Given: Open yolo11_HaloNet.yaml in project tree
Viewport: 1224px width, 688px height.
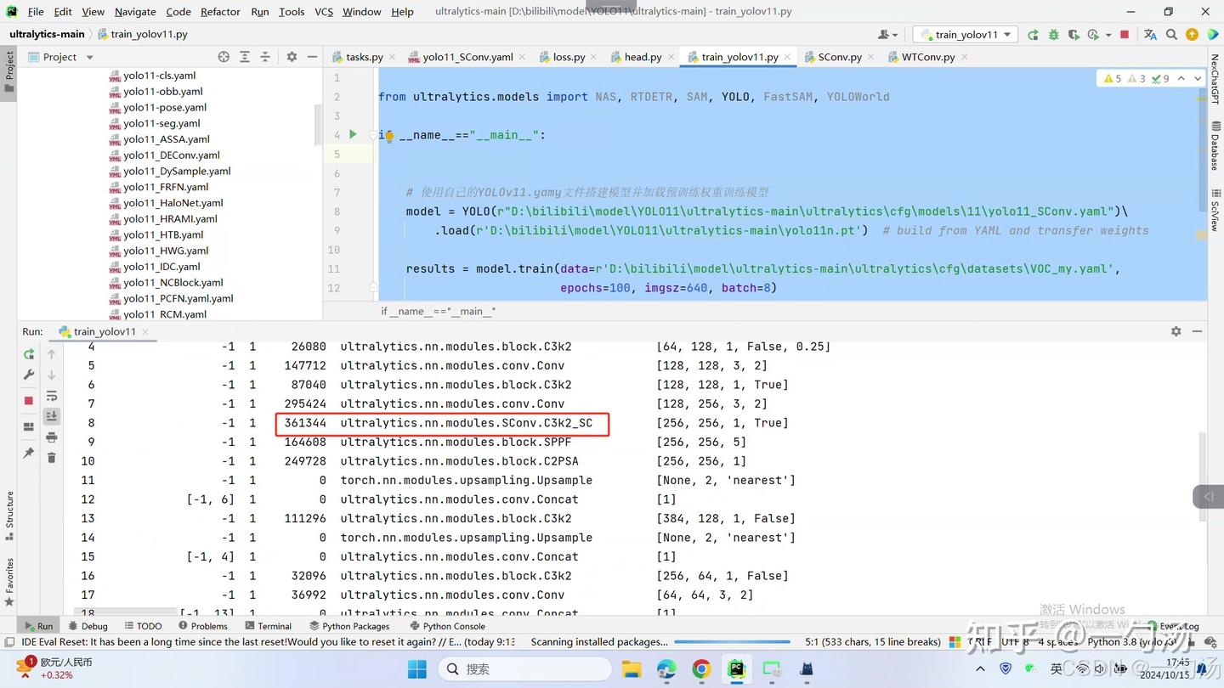Looking at the screenshot, I should (173, 203).
